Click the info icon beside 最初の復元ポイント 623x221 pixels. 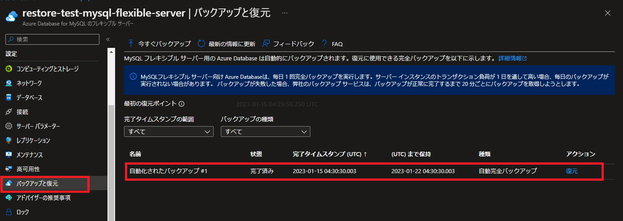(181, 104)
